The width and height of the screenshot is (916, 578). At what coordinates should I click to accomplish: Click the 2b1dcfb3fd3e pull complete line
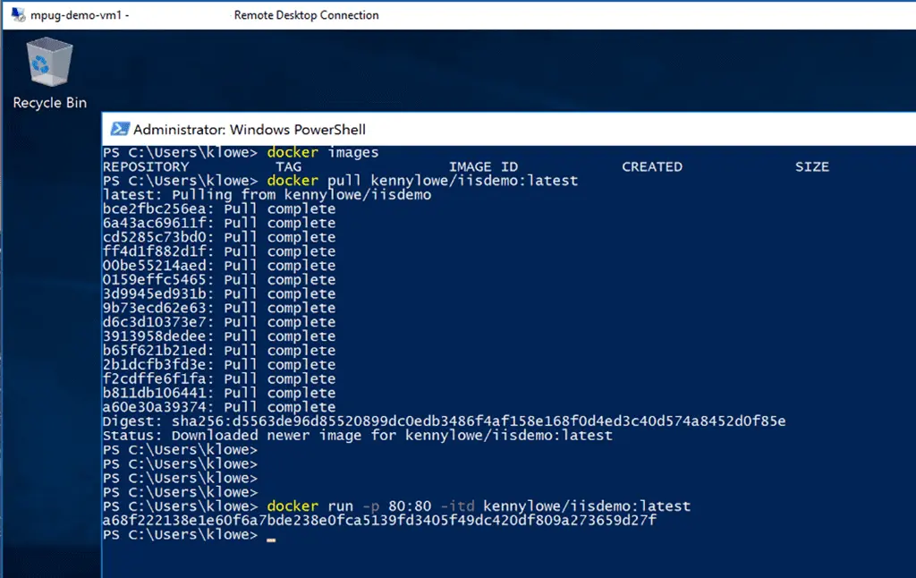pos(219,365)
